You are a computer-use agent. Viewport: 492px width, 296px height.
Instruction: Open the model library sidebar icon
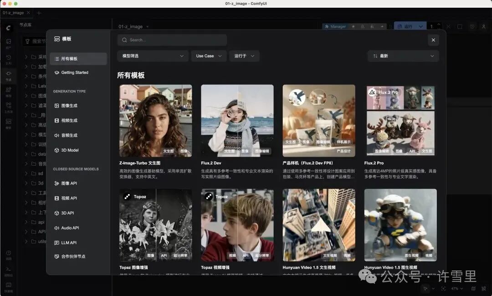point(9,90)
